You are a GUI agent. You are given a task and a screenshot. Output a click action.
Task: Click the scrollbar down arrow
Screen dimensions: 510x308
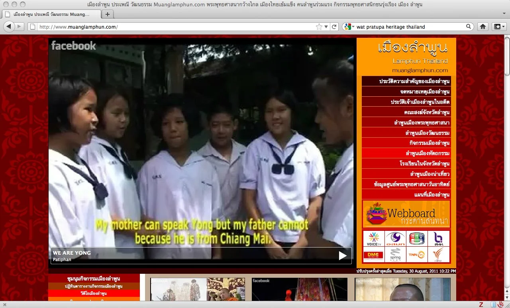click(x=507, y=298)
